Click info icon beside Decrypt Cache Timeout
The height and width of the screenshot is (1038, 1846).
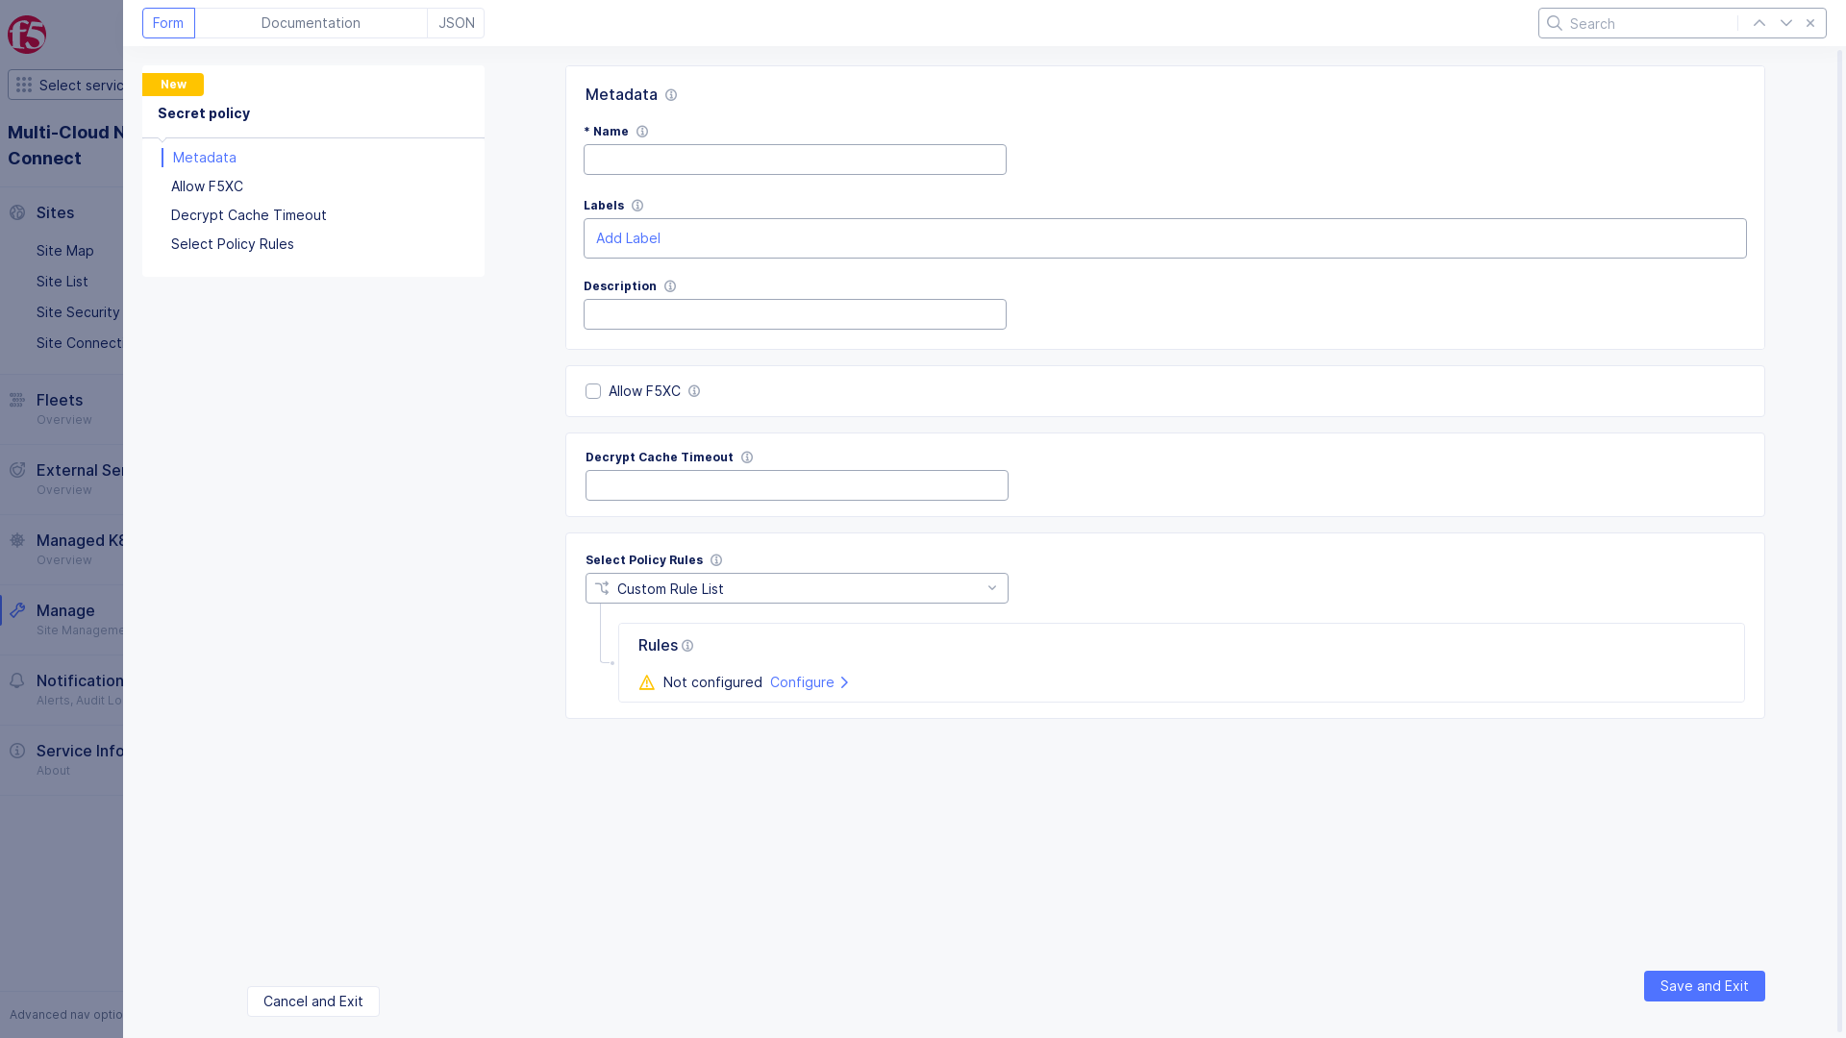747,457
